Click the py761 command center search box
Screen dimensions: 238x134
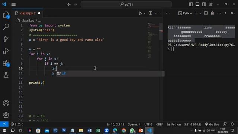[126, 4]
